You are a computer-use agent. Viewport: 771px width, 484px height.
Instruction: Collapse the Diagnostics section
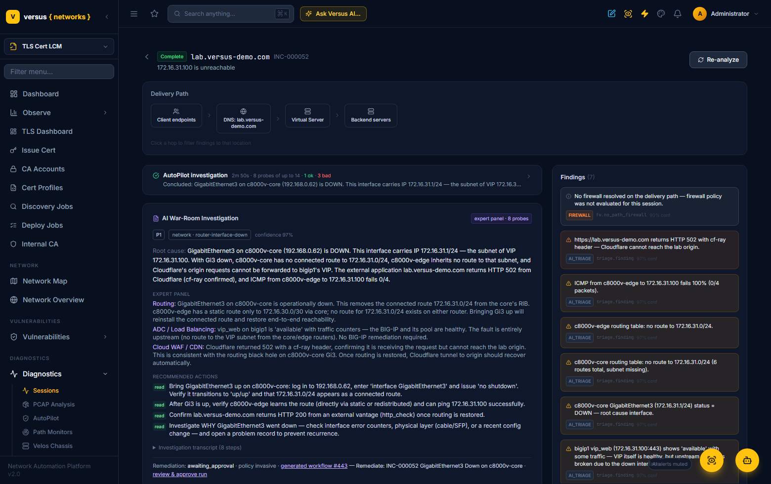coord(59,374)
